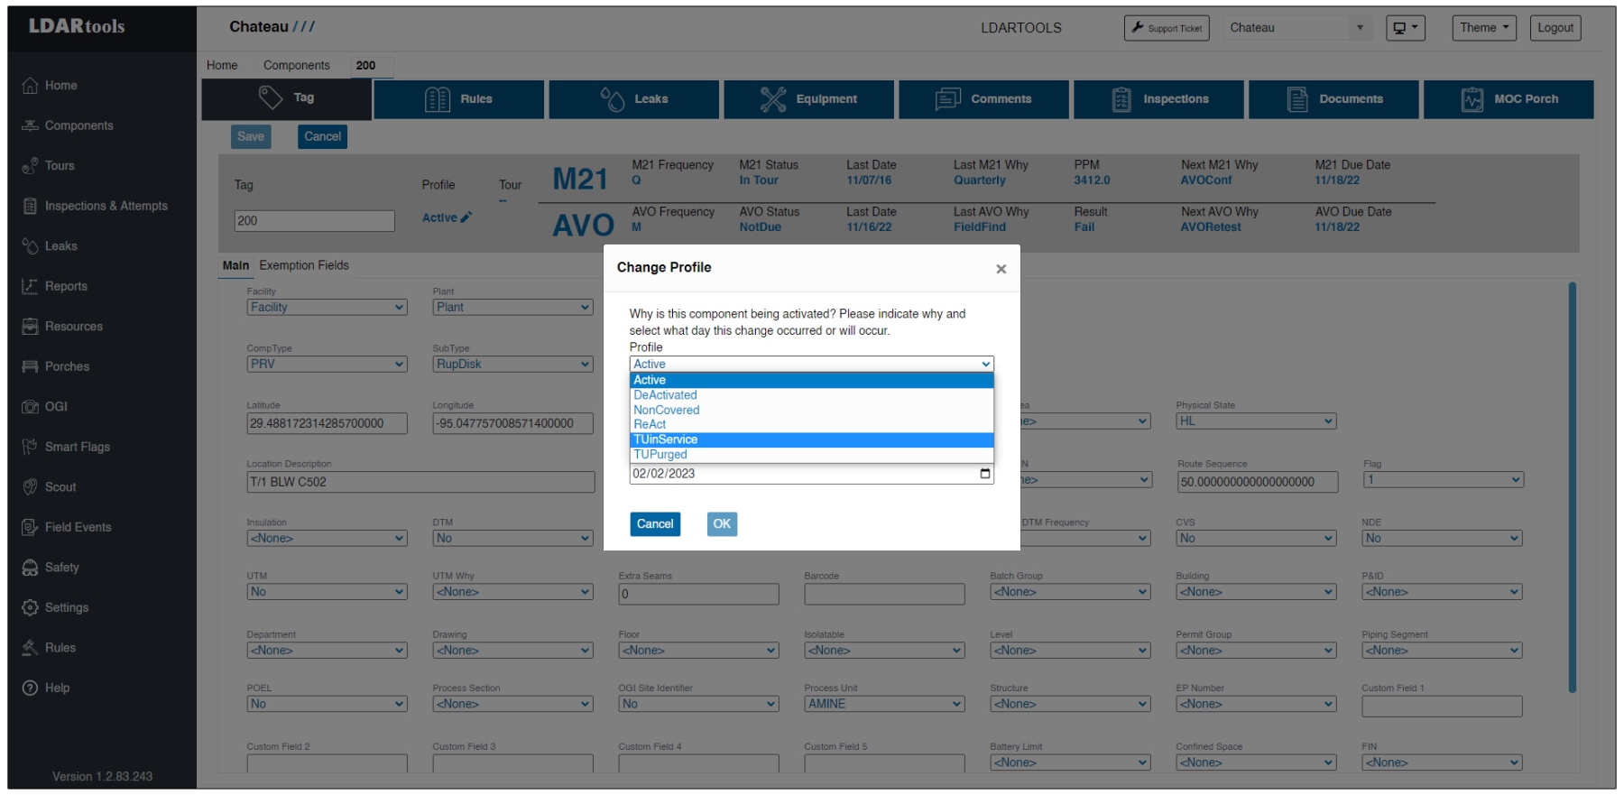
Task: Open the MOC Porch tab
Action: [1509, 99]
